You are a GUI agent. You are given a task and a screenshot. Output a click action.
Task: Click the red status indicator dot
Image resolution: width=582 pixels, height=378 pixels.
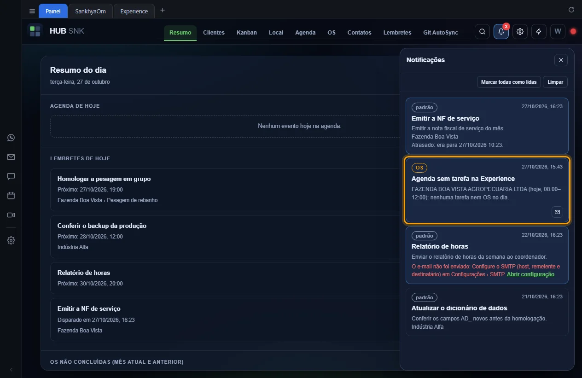click(x=573, y=32)
